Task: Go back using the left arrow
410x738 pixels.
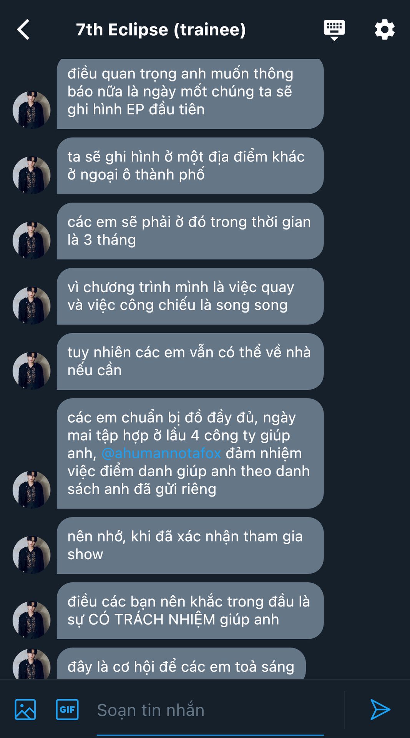Action: coord(23,30)
